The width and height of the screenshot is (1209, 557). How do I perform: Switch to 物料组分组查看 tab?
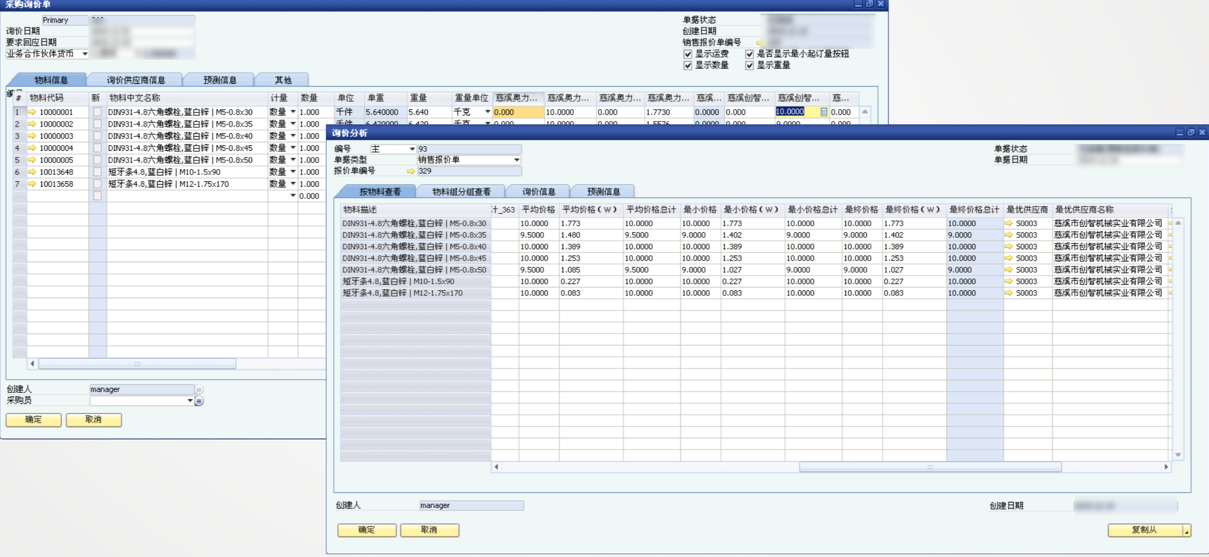[461, 192]
